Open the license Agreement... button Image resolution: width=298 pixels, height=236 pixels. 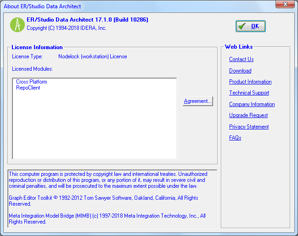(x=197, y=101)
